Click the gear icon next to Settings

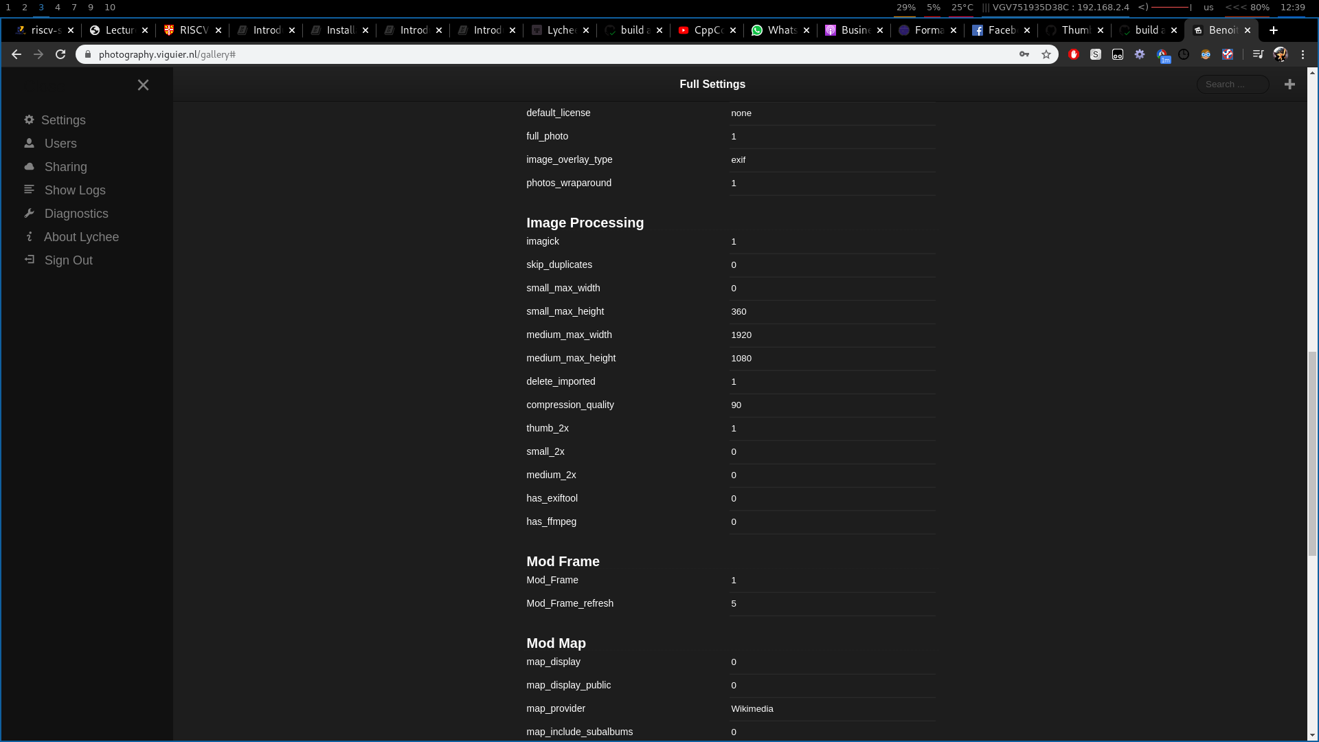[29, 120]
